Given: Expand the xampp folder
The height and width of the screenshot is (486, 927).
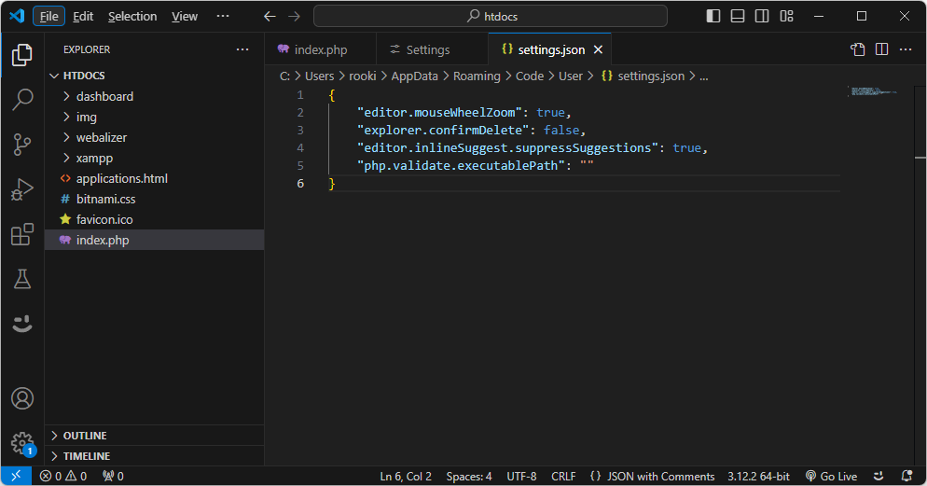Looking at the screenshot, I should pyautogui.click(x=154, y=158).
